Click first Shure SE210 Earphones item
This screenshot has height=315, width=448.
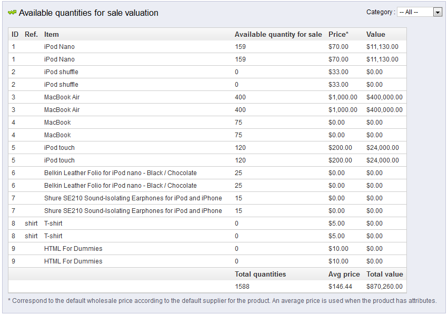(133, 198)
